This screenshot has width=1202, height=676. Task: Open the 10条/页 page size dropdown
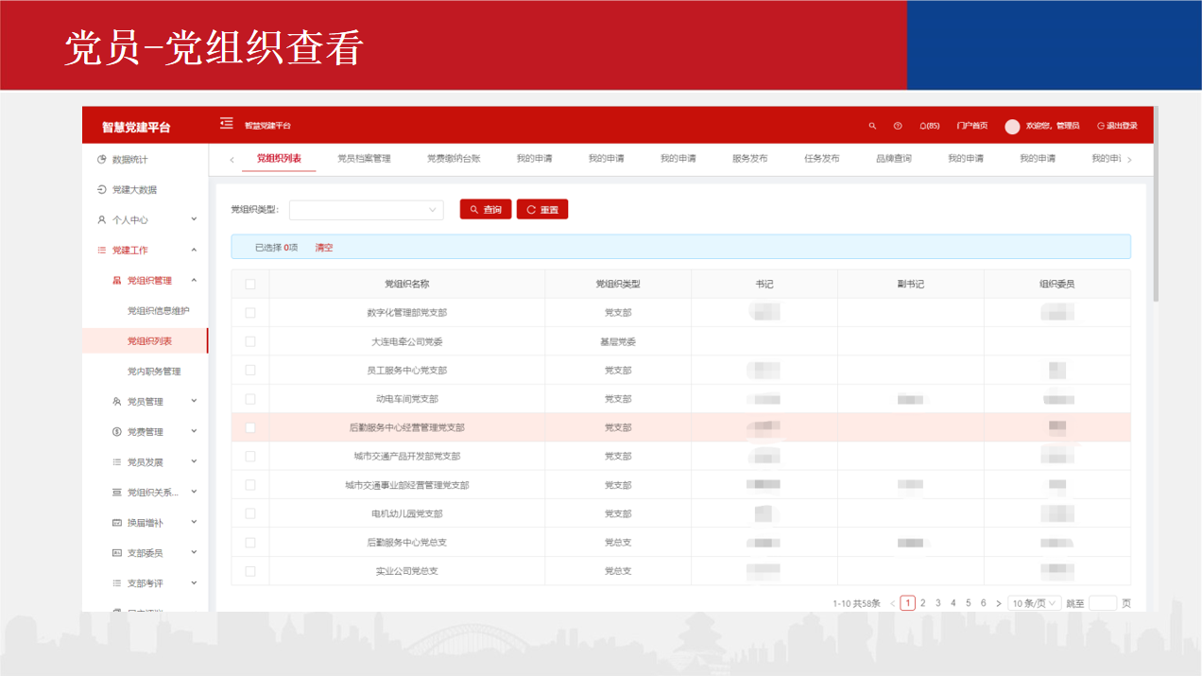pyautogui.click(x=1035, y=603)
